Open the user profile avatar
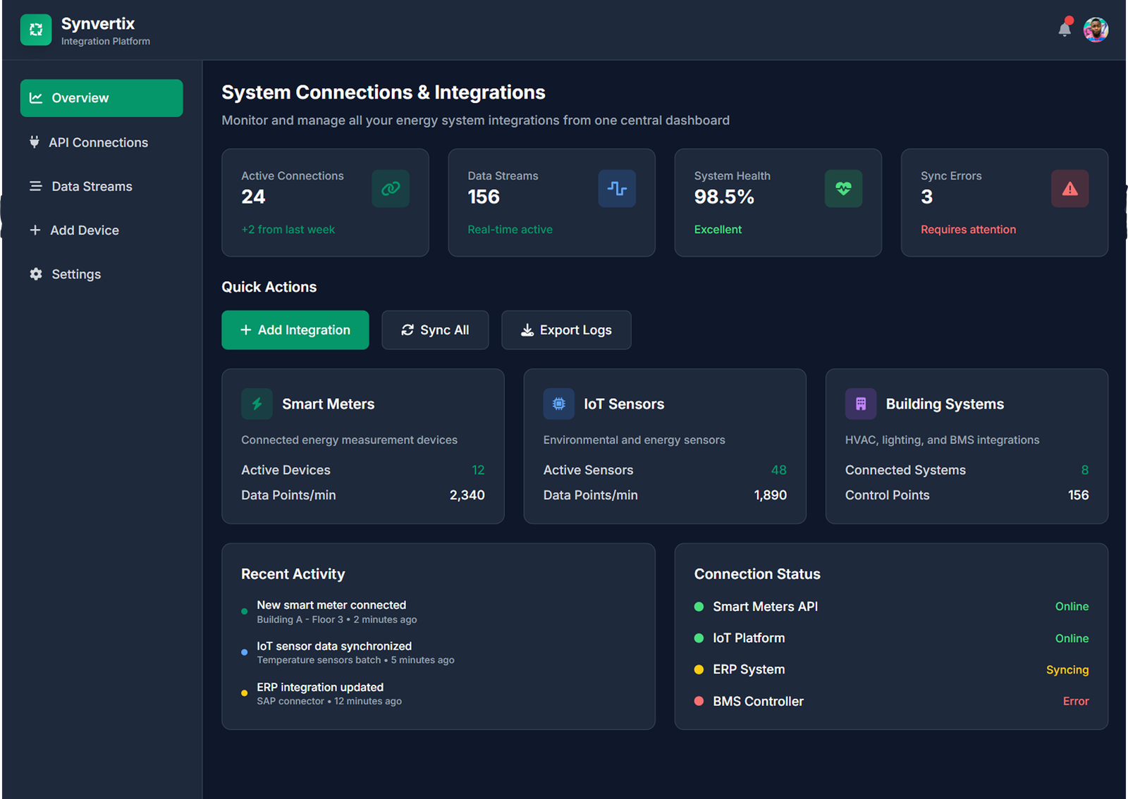This screenshot has width=1128, height=799. [1096, 30]
